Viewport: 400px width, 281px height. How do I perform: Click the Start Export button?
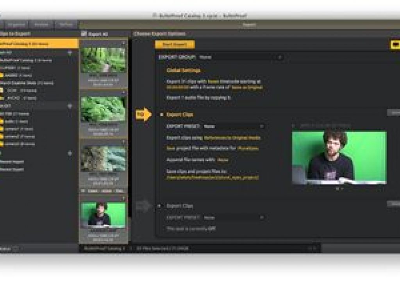coord(175,44)
